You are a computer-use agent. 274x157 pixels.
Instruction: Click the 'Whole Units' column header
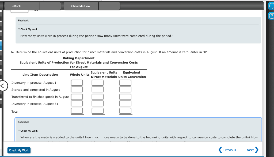click(80, 75)
